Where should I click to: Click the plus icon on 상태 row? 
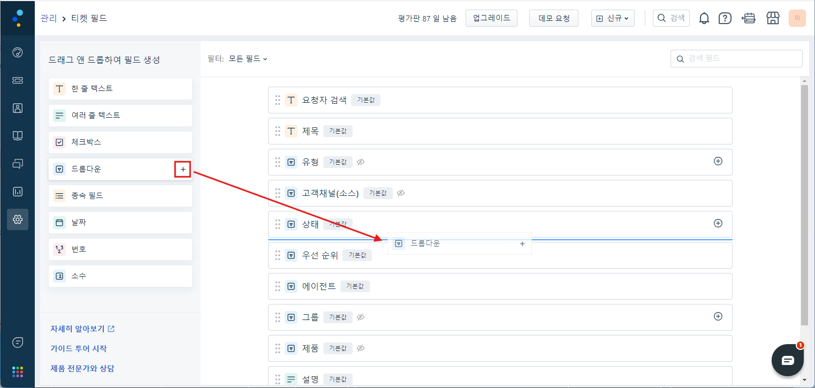coord(718,223)
